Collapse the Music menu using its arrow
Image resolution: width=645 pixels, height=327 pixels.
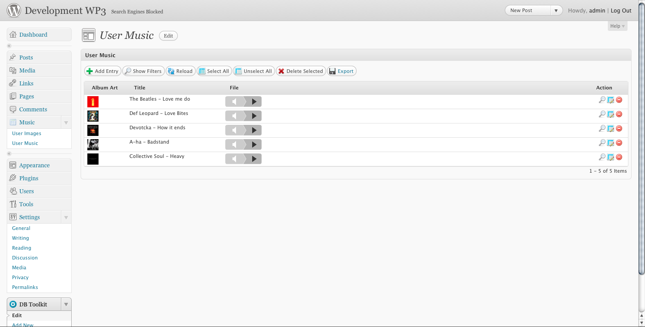(66, 122)
